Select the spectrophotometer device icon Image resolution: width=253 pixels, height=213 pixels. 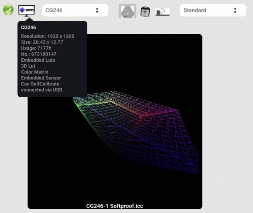145,11
